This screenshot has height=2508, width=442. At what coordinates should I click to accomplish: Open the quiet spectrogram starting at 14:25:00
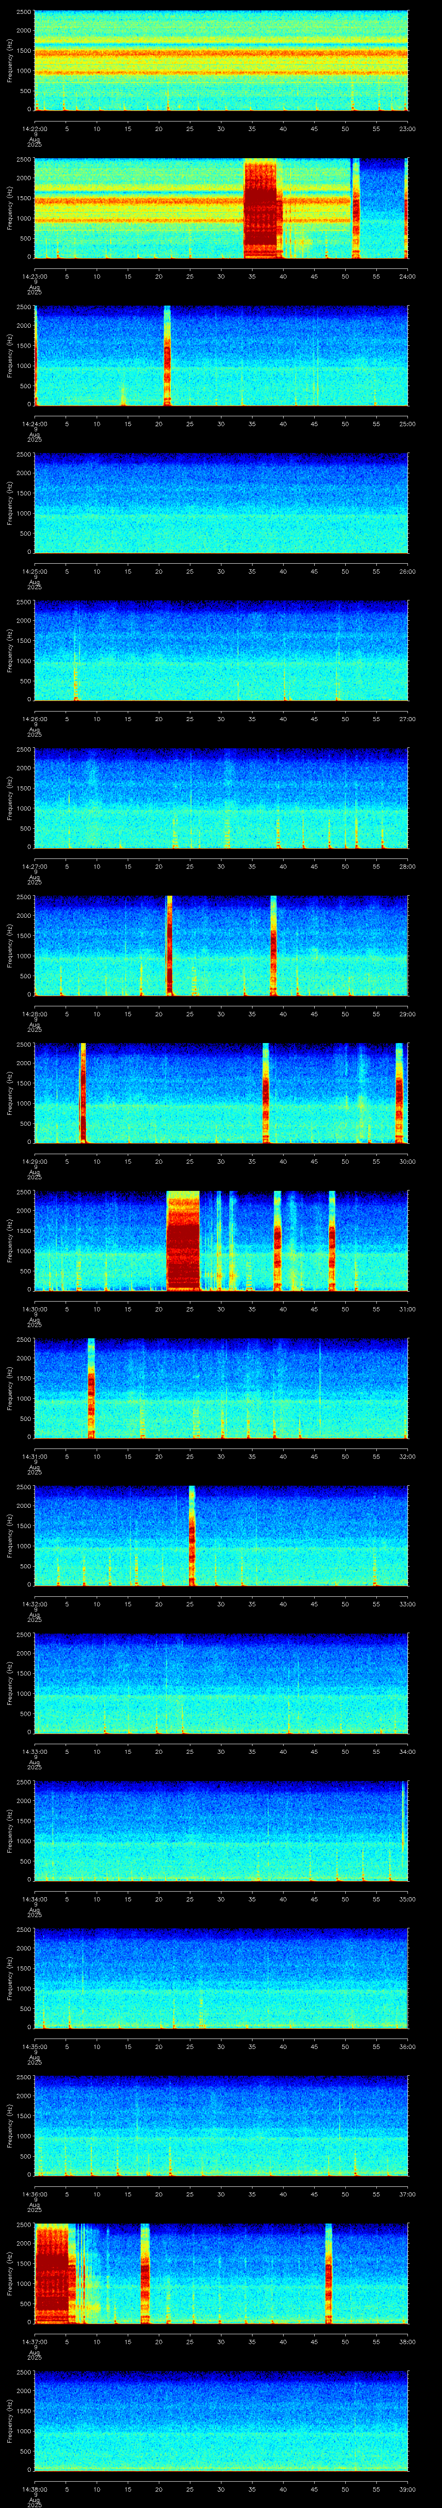[221, 503]
